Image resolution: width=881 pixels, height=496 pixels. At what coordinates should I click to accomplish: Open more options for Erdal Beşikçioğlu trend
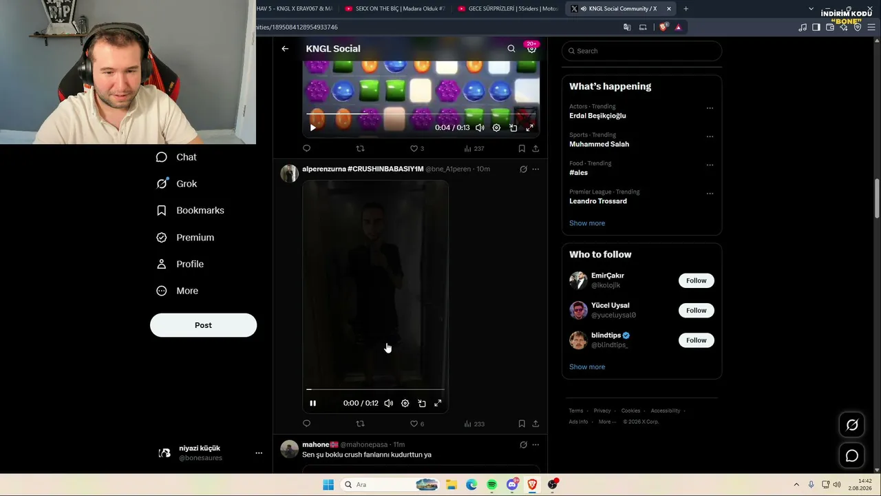pos(710,108)
